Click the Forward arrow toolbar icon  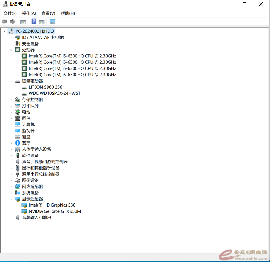(12, 22)
